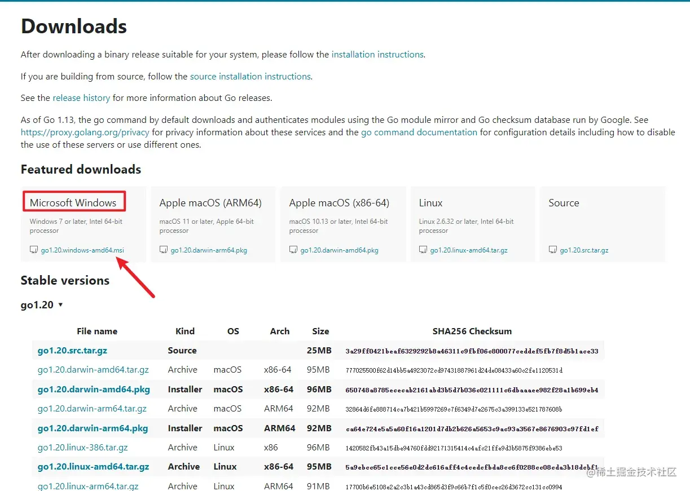Select checksum of go1.20.darwin-arm64.pkg row
Screen dimensions: 690x491
472,429
